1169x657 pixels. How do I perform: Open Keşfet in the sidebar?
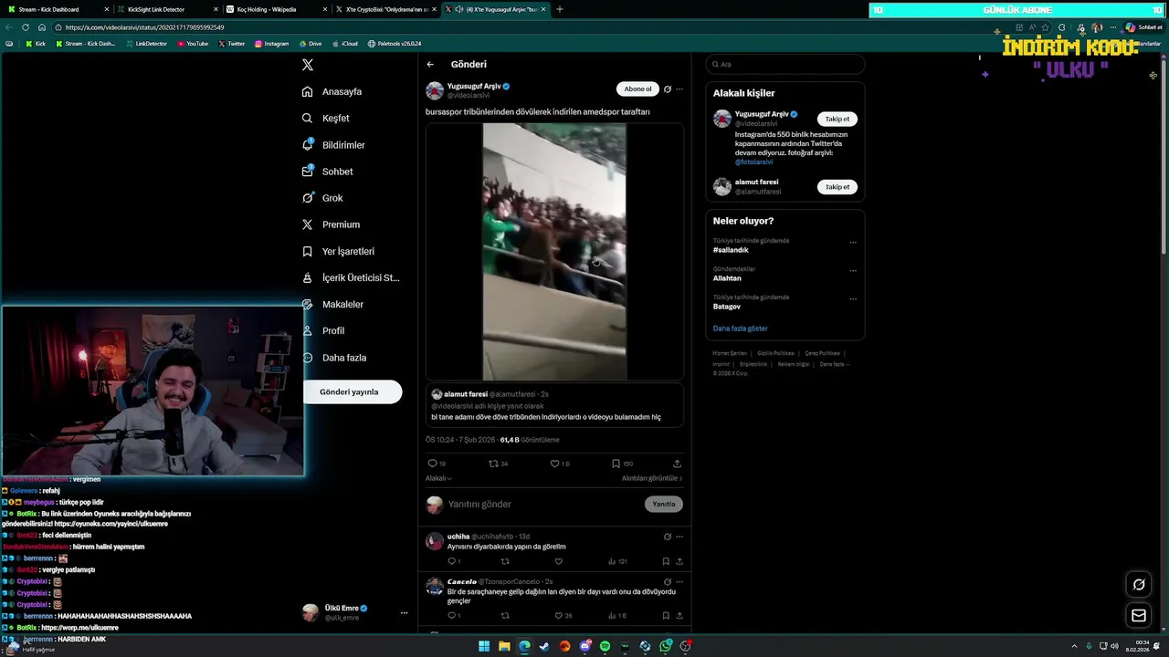pos(326,118)
